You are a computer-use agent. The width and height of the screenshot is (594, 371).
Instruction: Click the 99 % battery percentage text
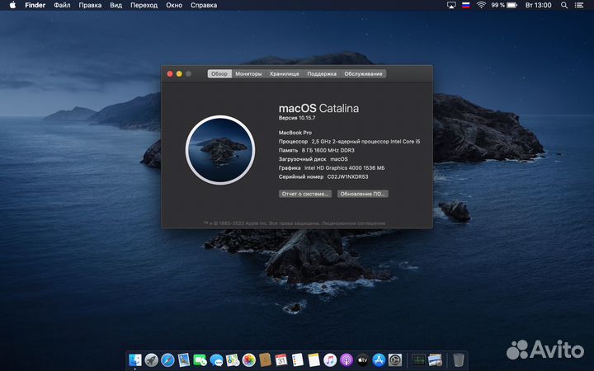[x=497, y=5]
